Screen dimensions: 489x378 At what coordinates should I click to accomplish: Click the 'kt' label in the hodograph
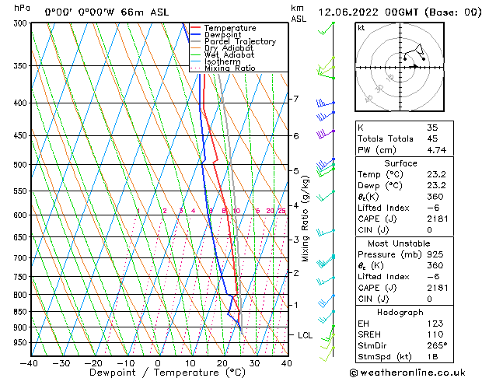coord(362,28)
